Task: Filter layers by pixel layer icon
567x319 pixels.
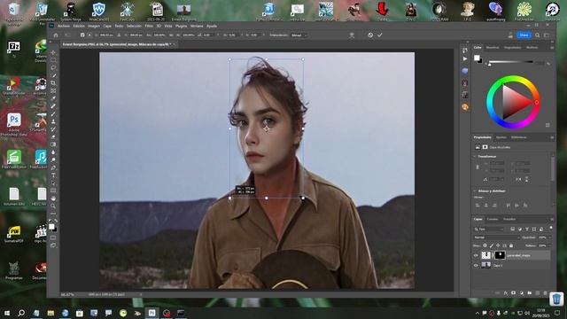Action: click(x=512, y=229)
